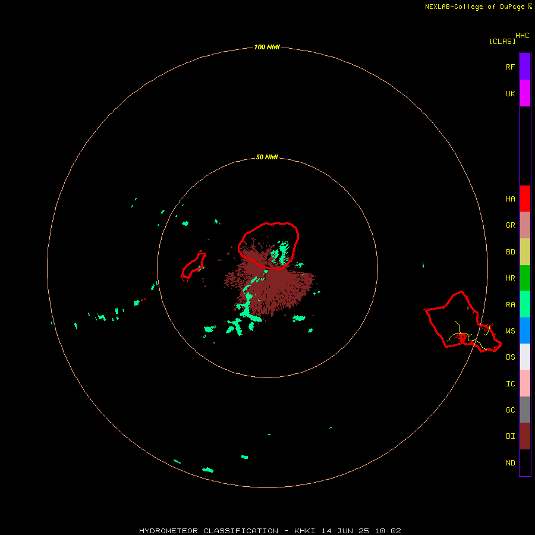Click the DS legend label
This screenshot has width=535, height=535.
[510, 357]
